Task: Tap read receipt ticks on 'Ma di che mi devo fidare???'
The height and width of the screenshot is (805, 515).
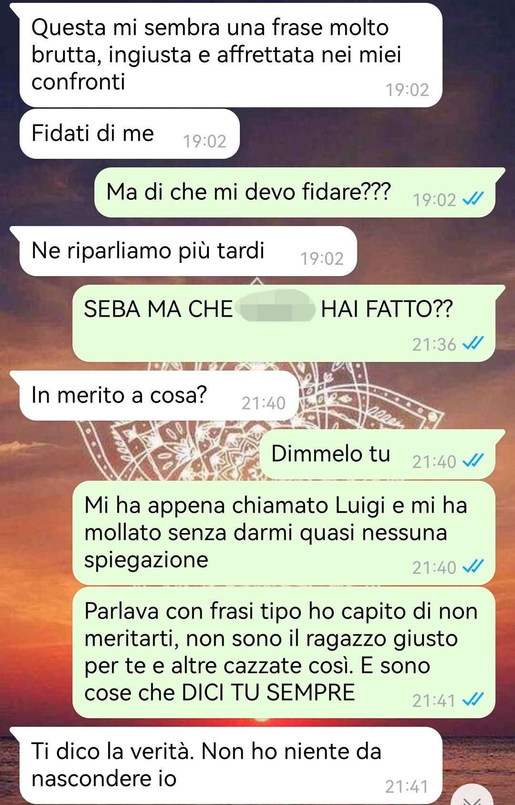Action: tap(473, 198)
